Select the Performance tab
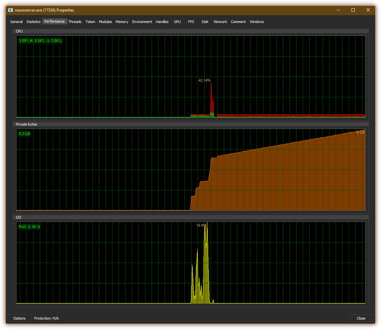This screenshot has width=381, height=329. click(54, 22)
